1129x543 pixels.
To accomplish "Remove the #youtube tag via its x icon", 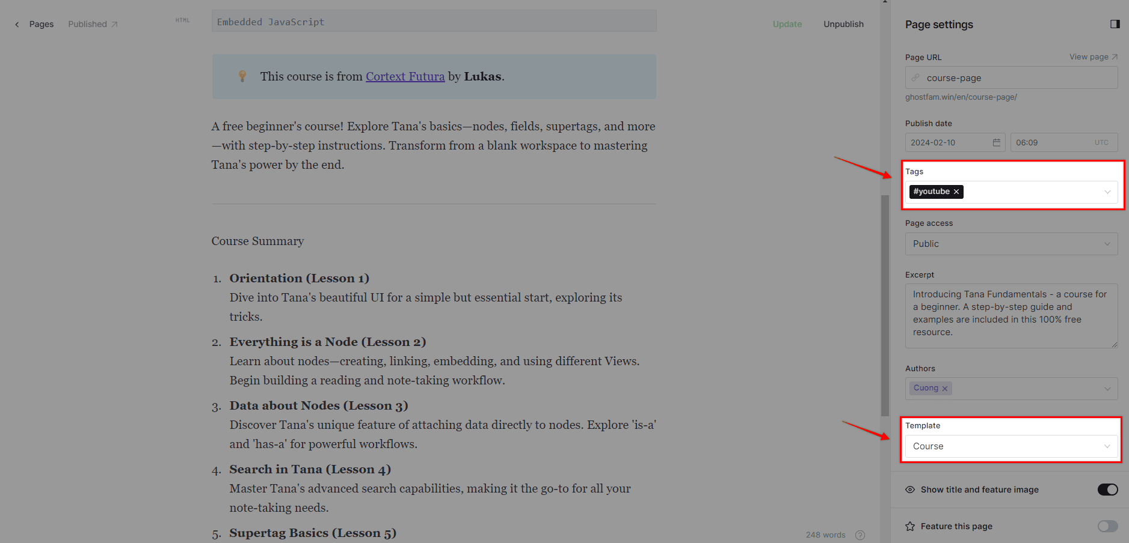I will (x=956, y=191).
